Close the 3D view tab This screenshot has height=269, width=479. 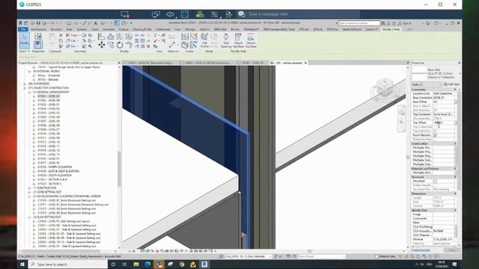[x=305, y=63]
